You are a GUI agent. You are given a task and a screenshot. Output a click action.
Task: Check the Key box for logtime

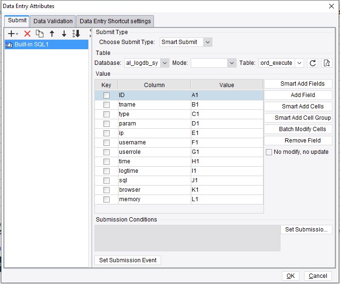[106, 171]
